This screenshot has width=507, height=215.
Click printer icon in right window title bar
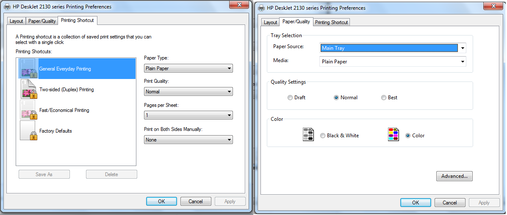pos(261,8)
